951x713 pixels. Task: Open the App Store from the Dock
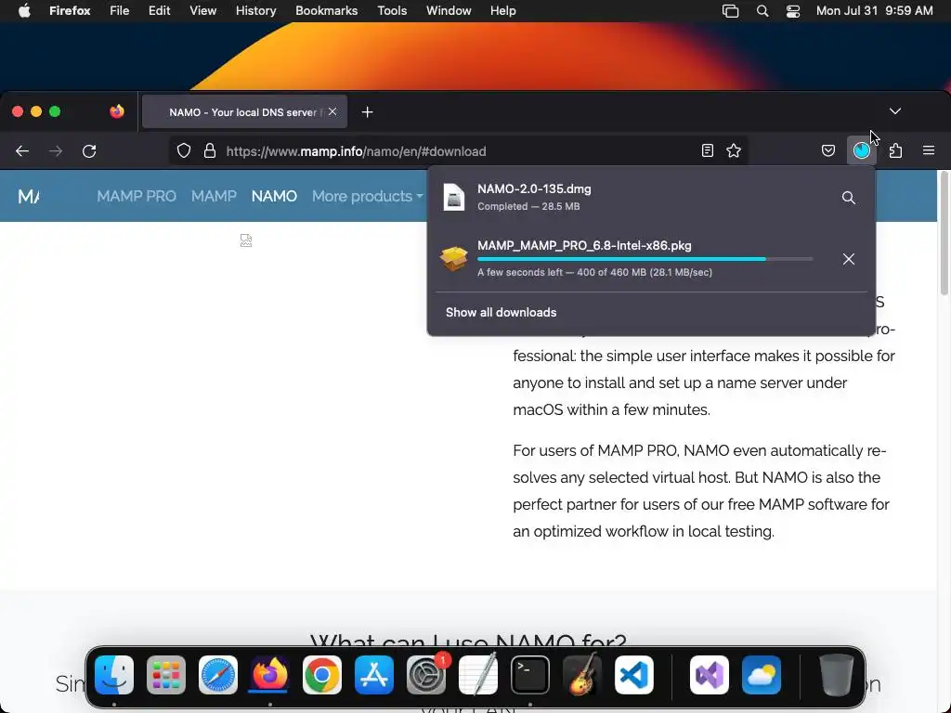click(x=374, y=675)
